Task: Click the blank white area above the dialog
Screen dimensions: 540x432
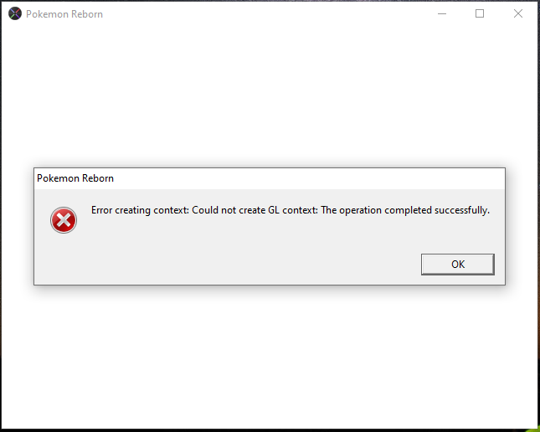Action: point(268,92)
